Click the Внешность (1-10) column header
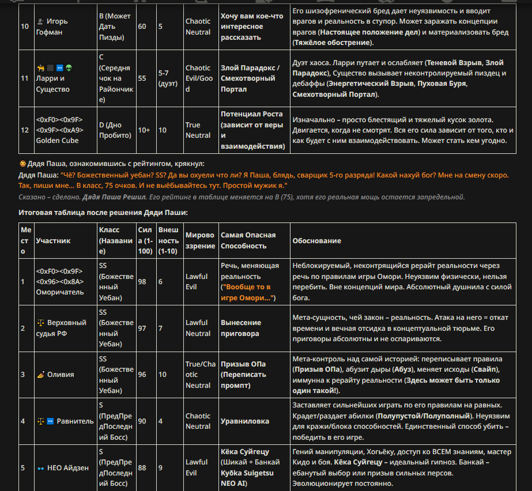This screenshot has width=532, height=491. (169, 240)
